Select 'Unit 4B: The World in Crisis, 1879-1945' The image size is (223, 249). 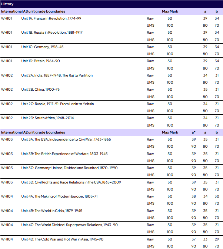tap(52, 211)
